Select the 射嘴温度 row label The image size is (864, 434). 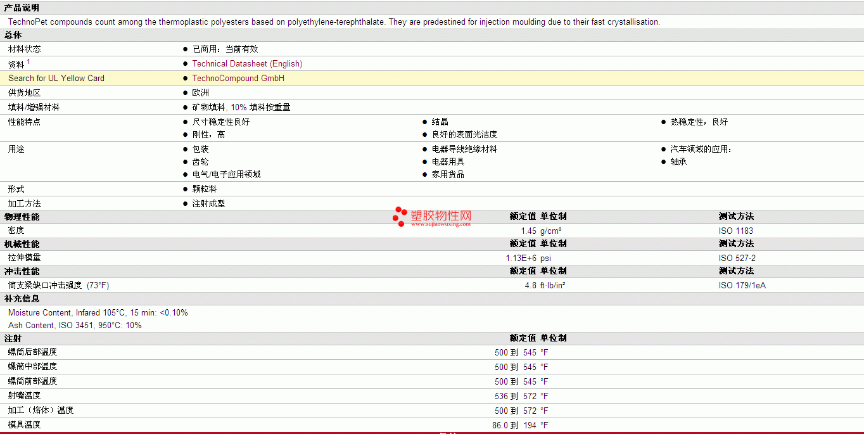click(24, 395)
